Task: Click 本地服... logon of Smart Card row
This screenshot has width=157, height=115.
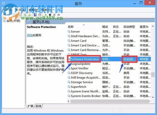Action: click(x=145, y=41)
